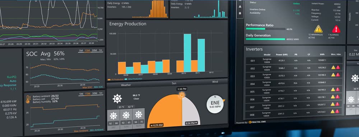Click the alarm icon on inverter 003
Screen dimensions: 359x137
[x=338, y=75]
